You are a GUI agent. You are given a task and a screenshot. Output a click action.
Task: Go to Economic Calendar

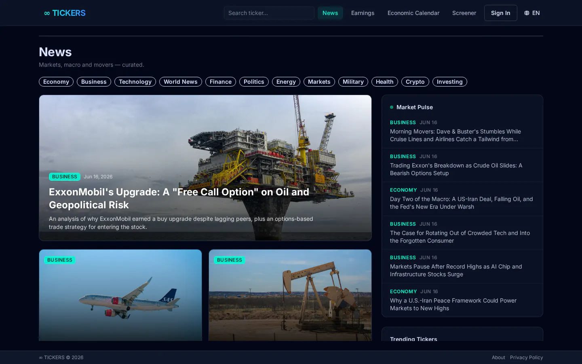(x=413, y=13)
